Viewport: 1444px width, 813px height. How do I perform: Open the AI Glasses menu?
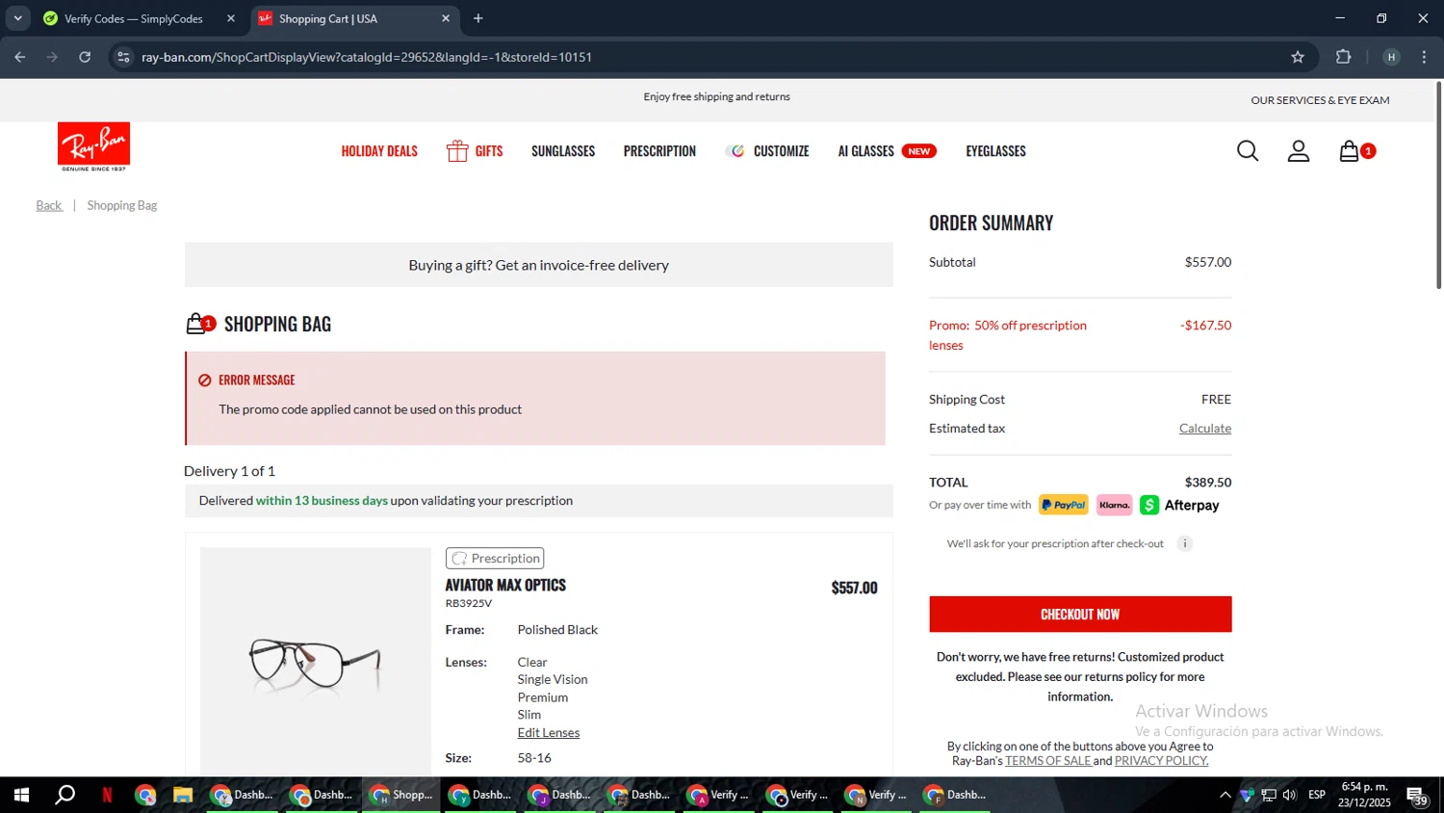coord(865,151)
